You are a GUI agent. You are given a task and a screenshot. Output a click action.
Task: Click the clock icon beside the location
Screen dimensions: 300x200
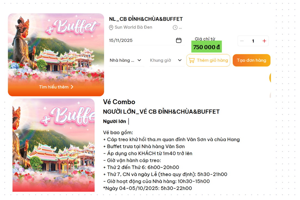pos(175,27)
